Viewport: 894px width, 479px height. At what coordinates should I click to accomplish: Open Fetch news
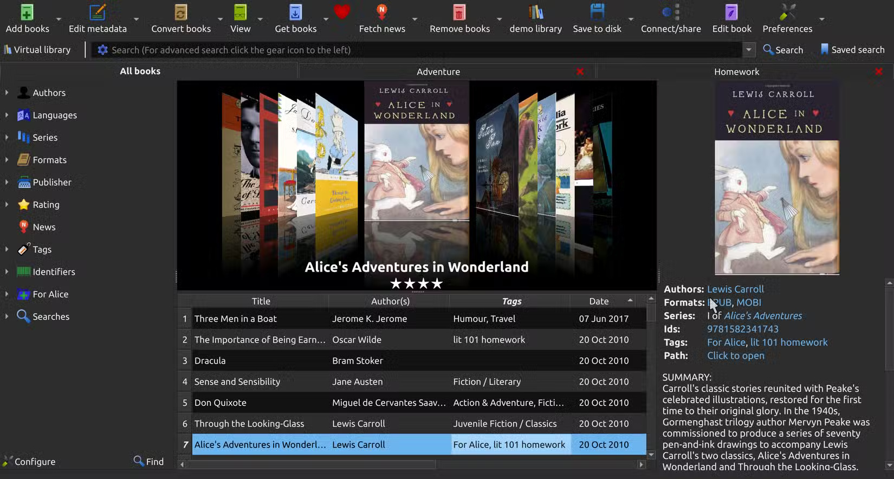click(x=381, y=12)
